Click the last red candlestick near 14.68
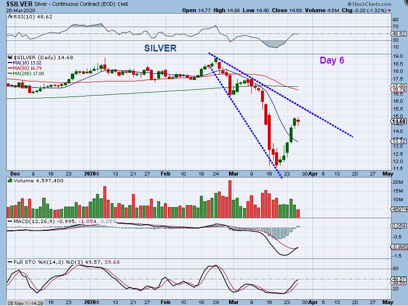This screenshot has width=408, height=306. point(298,121)
